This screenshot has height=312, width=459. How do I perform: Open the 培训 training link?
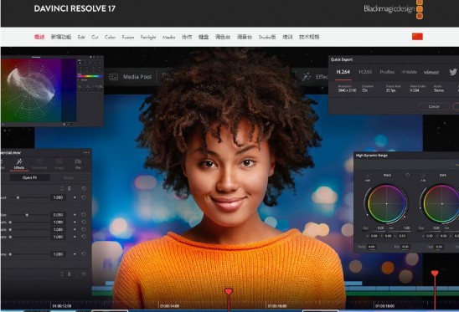287,37
